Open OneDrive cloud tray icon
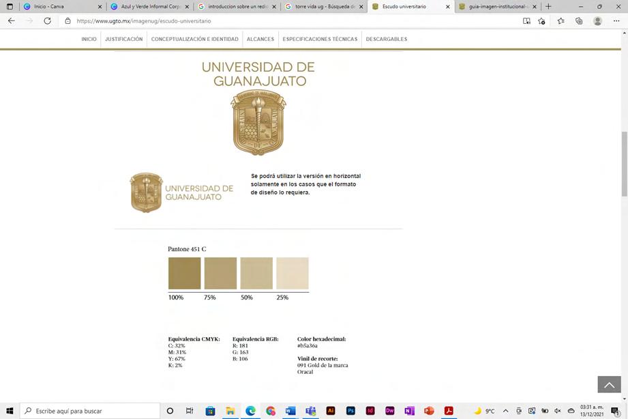The width and height of the screenshot is (628, 419). pos(571,411)
